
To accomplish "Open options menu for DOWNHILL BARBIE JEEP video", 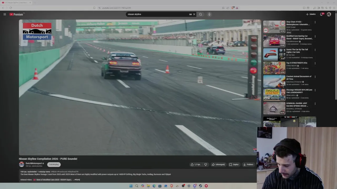I will coord(315,104).
